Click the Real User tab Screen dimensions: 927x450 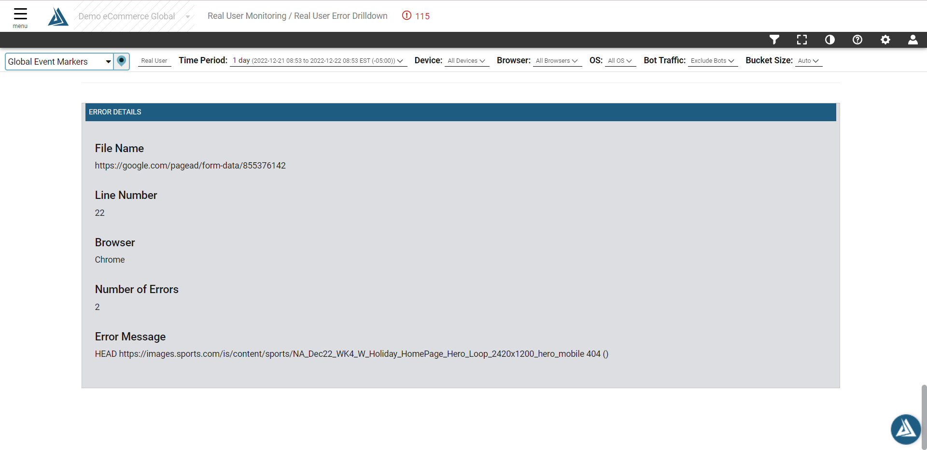154,61
